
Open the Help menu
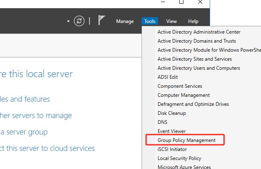click(x=193, y=21)
